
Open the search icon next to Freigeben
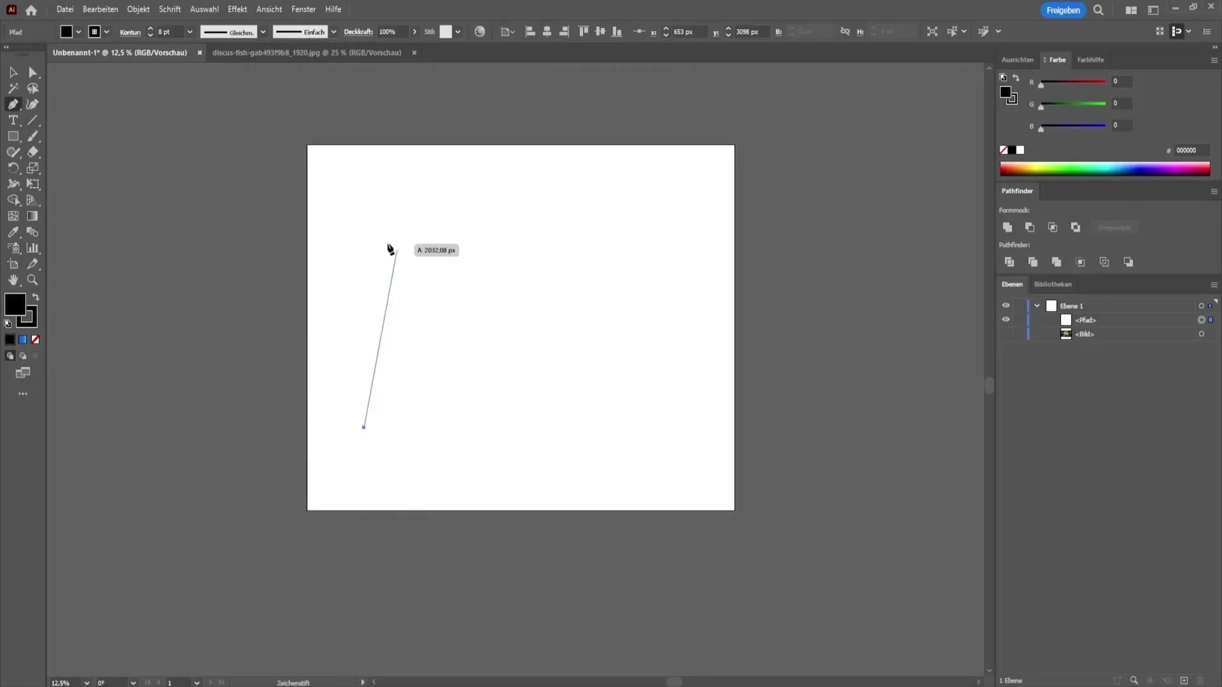pos(1099,10)
